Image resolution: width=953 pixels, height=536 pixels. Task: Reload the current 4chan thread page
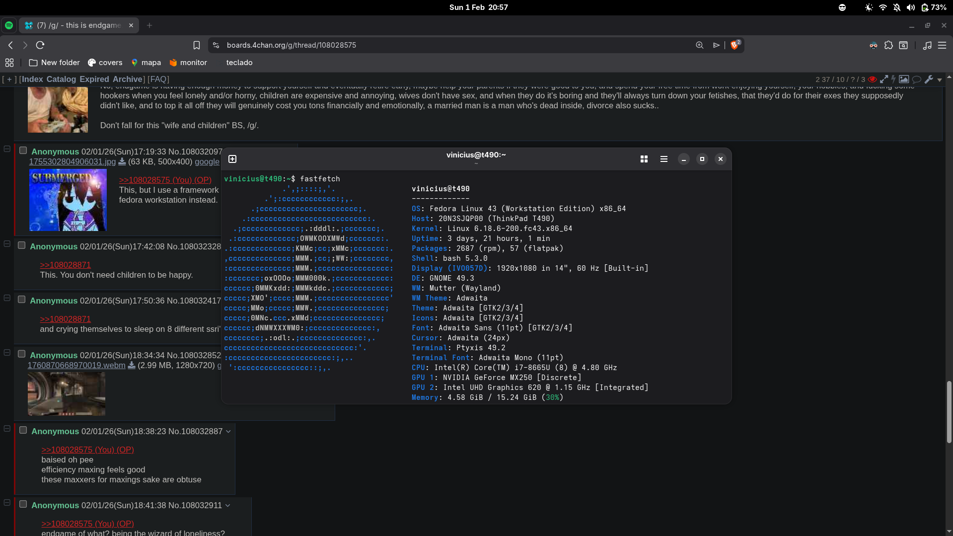pyautogui.click(x=40, y=45)
